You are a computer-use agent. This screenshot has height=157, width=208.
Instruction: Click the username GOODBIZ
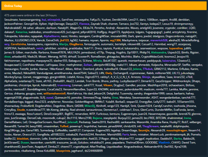coord(151,142)
